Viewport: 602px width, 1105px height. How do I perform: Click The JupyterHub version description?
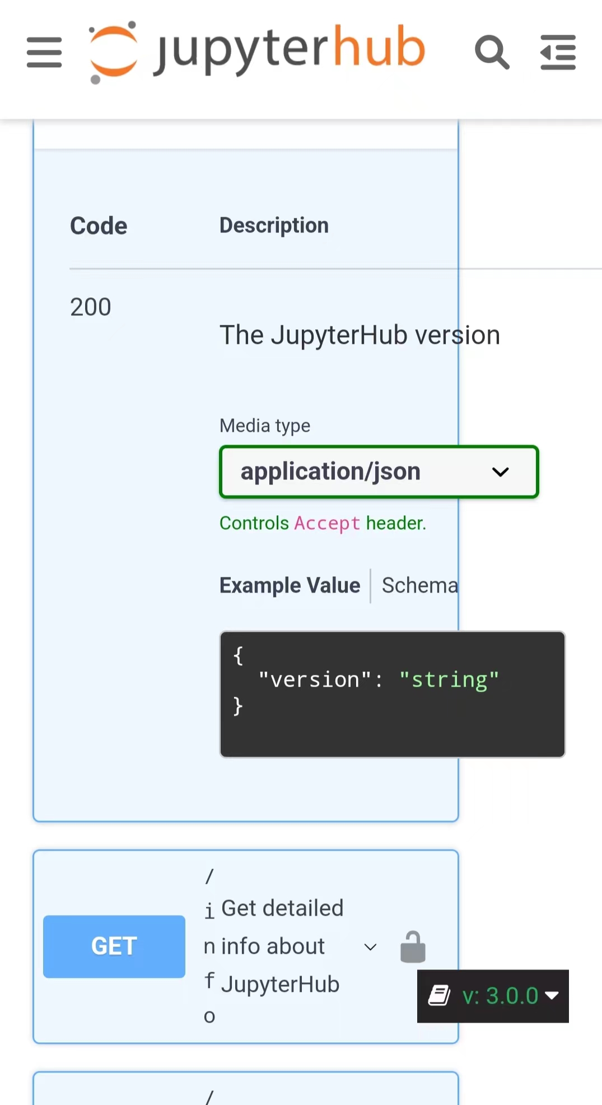click(360, 335)
